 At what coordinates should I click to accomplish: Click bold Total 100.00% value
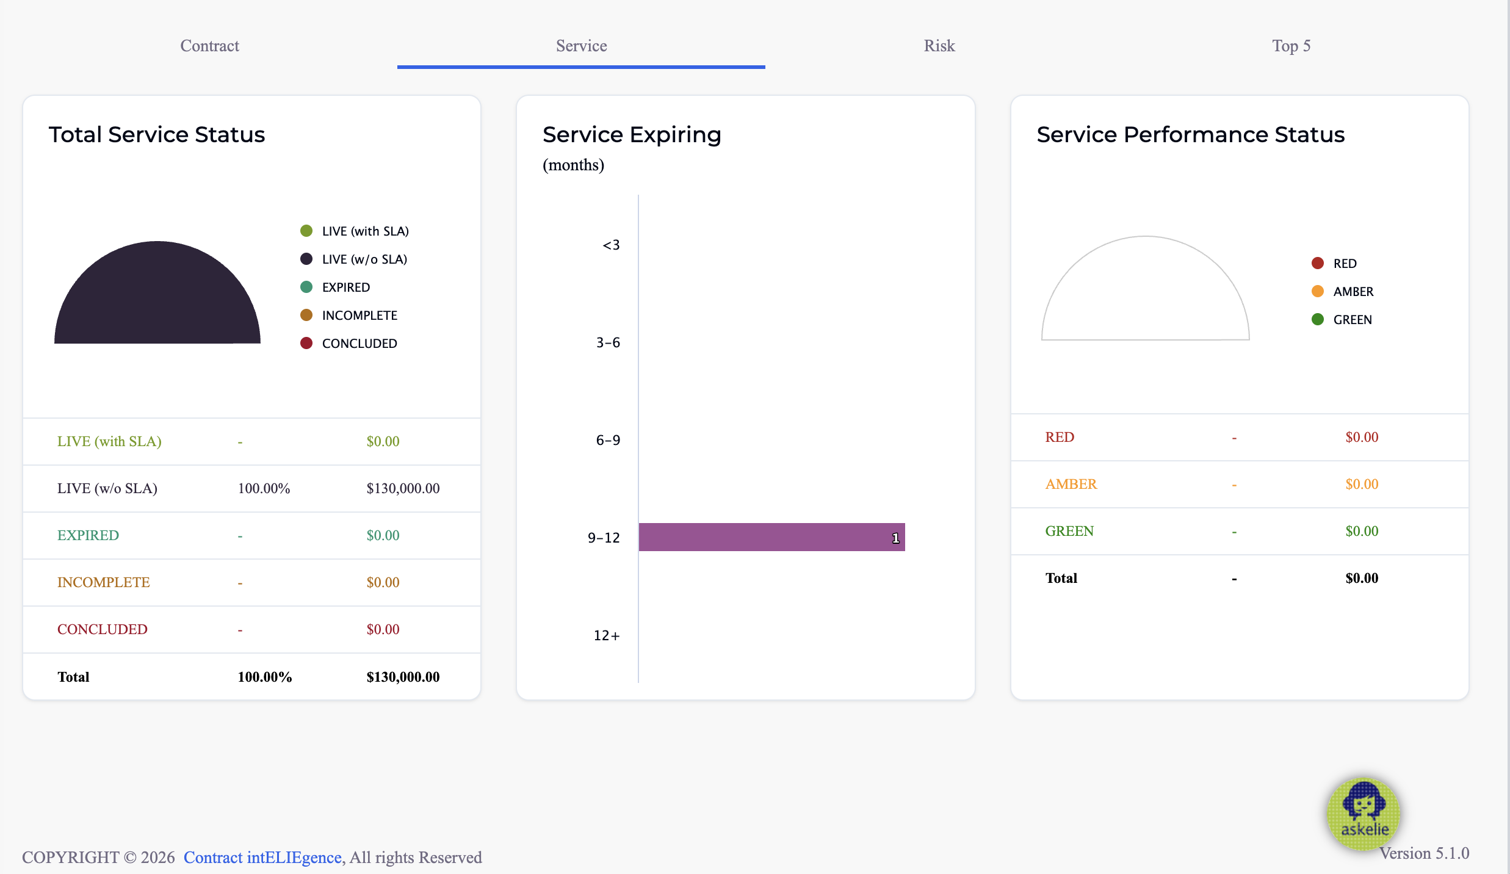265,677
